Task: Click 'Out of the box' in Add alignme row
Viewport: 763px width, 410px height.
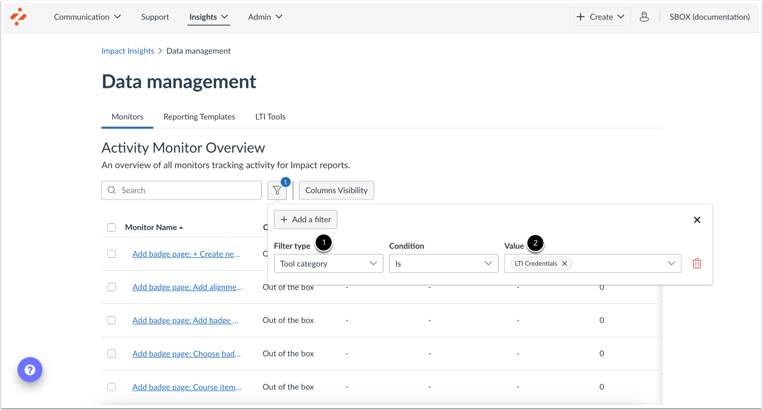Action: click(288, 287)
